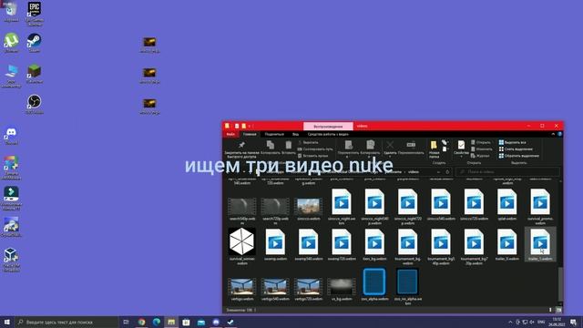583x328 pixels.
Task: Open the Windows Start menu
Action: click(x=6, y=322)
